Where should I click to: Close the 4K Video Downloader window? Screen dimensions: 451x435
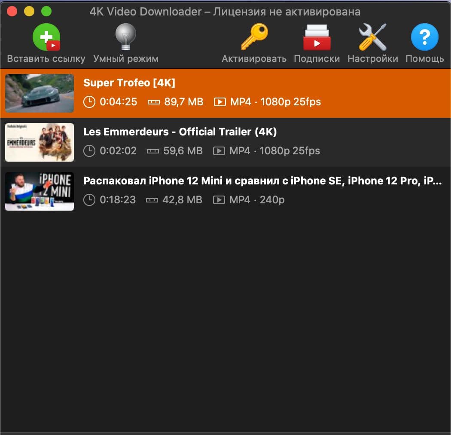coord(12,12)
